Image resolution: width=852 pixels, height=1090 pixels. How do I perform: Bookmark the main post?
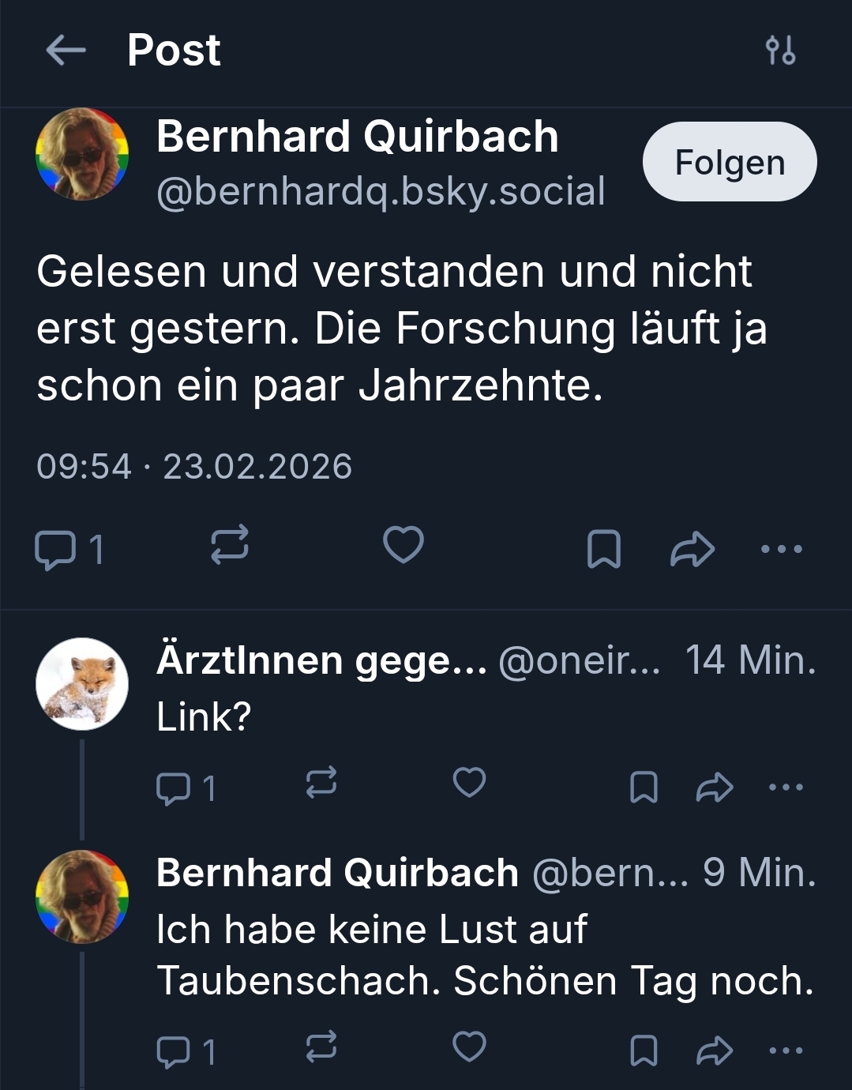pyautogui.click(x=604, y=549)
